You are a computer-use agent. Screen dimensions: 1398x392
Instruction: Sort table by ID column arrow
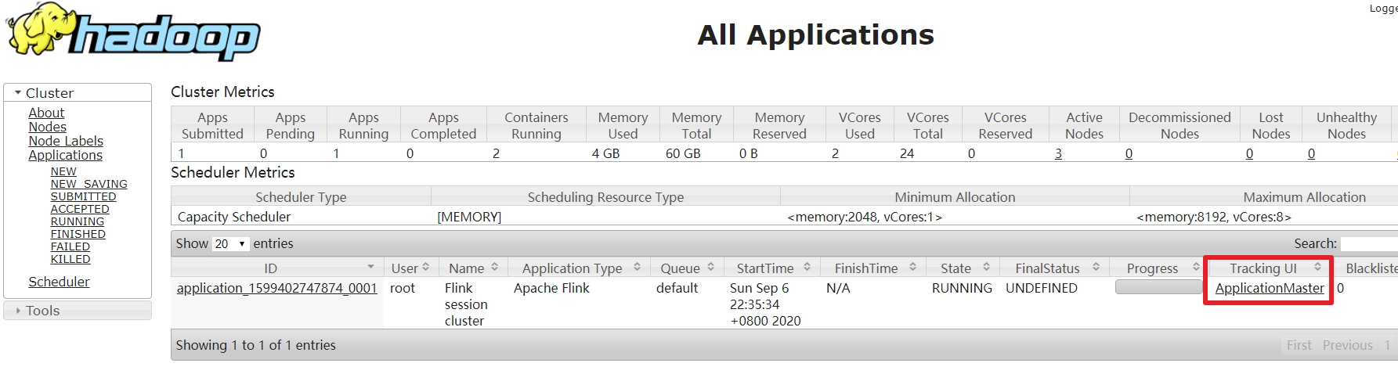370,268
